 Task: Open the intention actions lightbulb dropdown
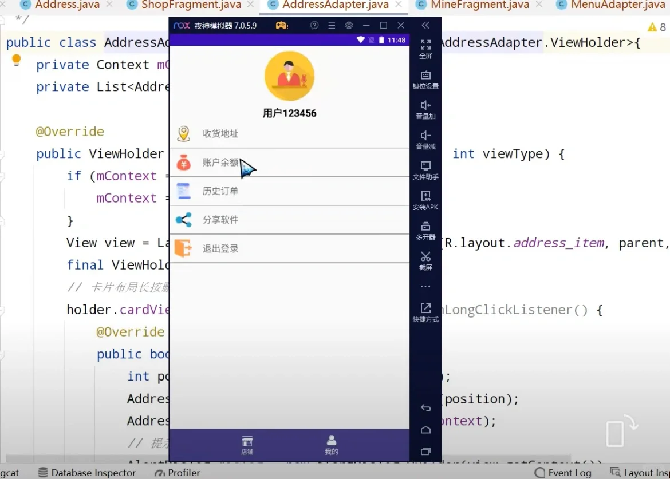coord(16,59)
